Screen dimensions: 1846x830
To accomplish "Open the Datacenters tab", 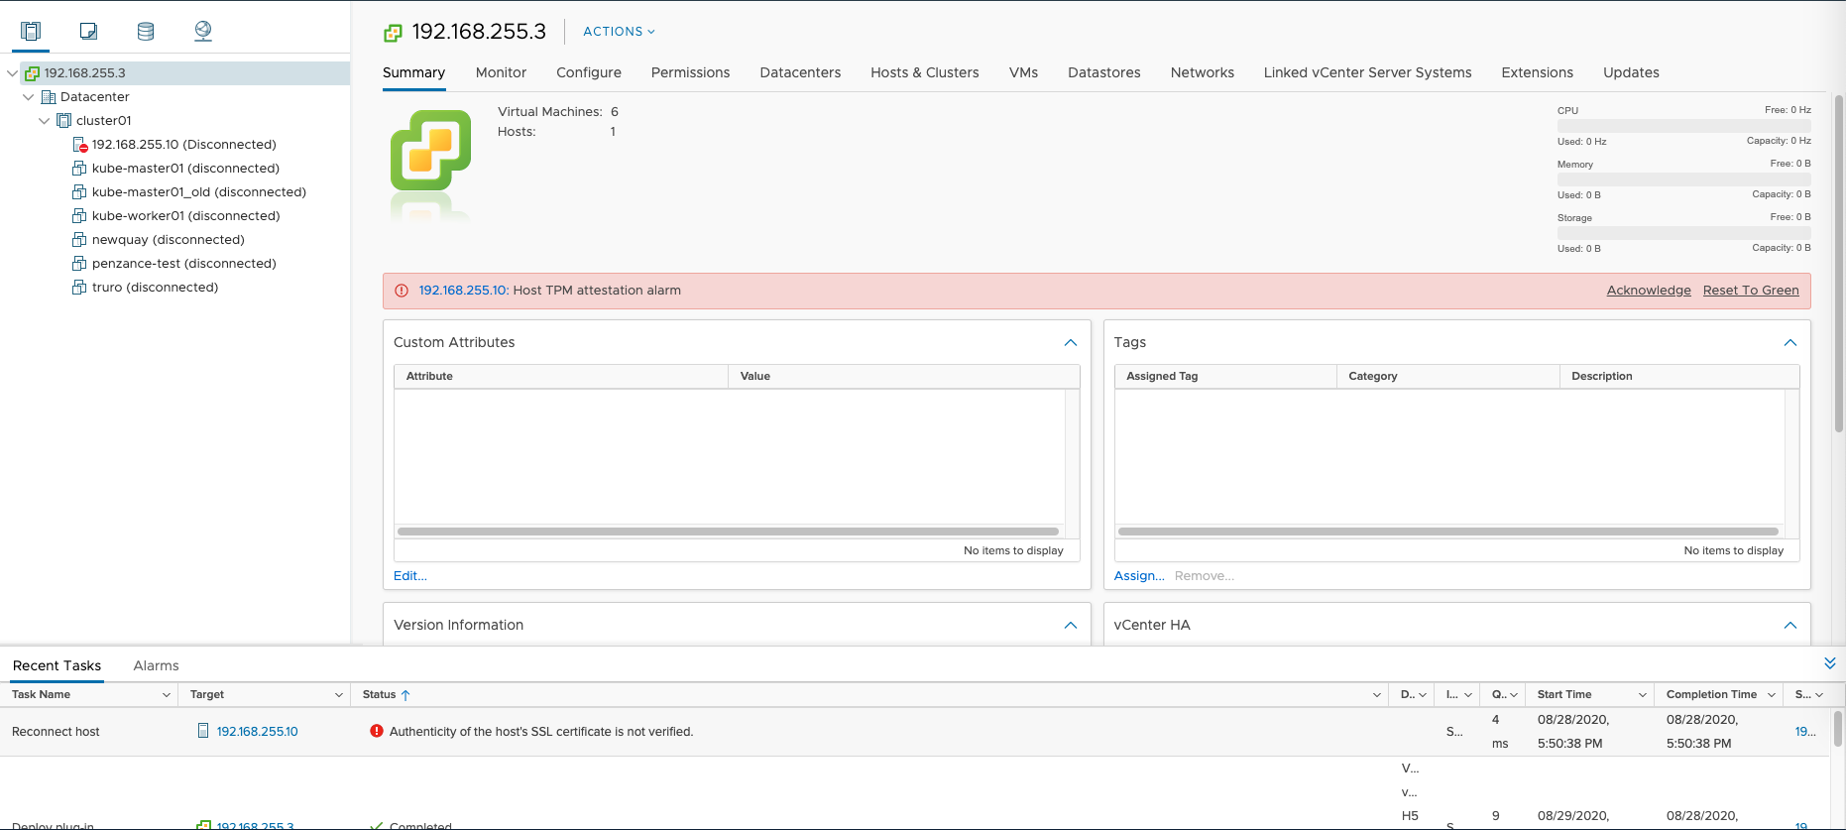I will [800, 72].
